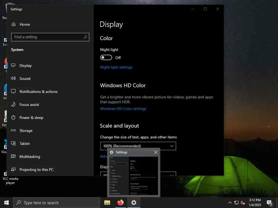Click the Scale and layout heading
The height and width of the screenshot is (208, 278).
(119, 126)
